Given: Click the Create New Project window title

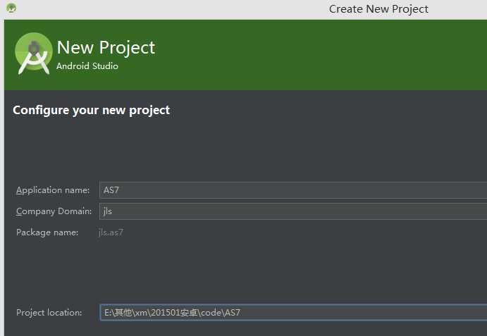Looking at the screenshot, I should 378,9.
